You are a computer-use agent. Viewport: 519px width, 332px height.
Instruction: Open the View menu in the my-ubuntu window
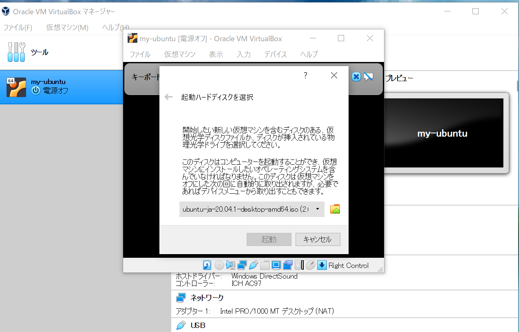point(216,54)
